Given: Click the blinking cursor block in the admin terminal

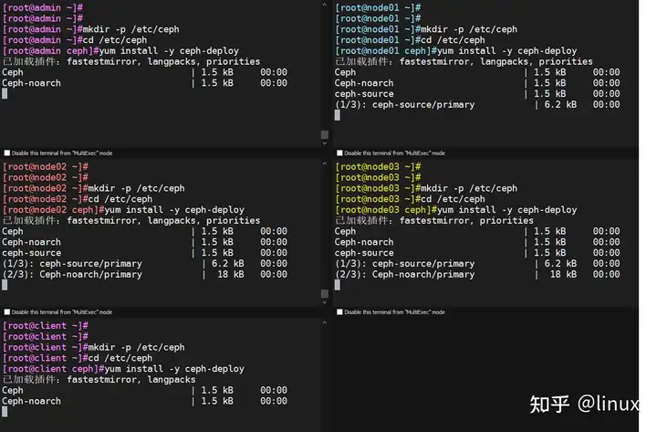Looking at the screenshot, I should pyautogui.click(x=5, y=93).
